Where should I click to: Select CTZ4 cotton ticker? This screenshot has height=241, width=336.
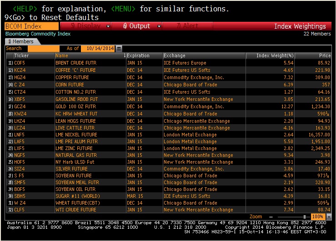tap(20, 92)
